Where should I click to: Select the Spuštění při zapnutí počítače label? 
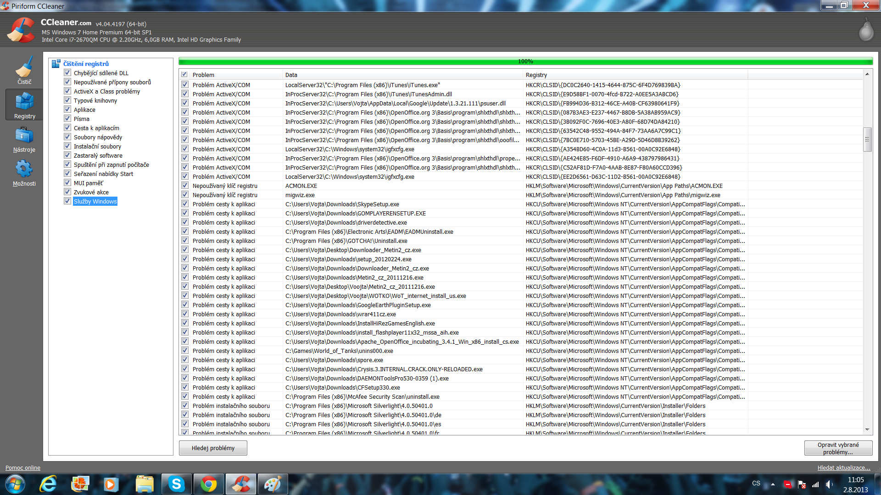pos(112,165)
